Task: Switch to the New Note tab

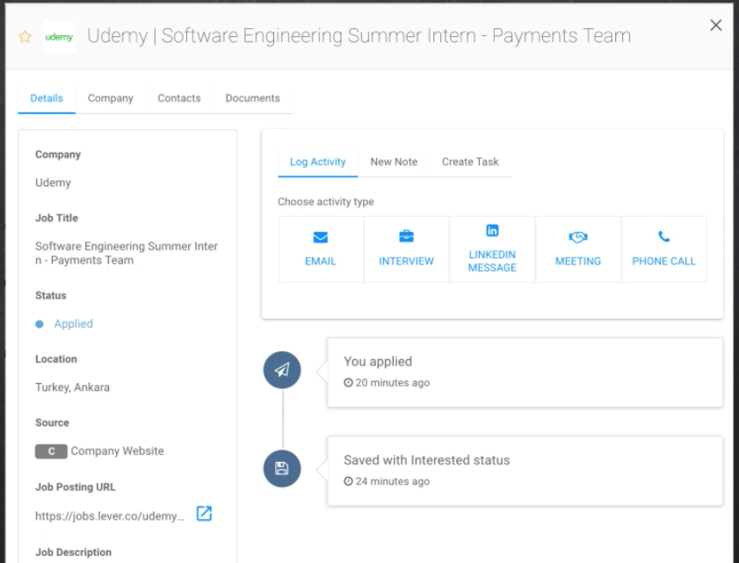Action: (394, 162)
